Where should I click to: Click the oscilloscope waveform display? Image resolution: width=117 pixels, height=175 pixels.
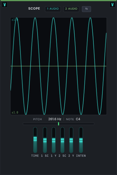(x=58, y=66)
